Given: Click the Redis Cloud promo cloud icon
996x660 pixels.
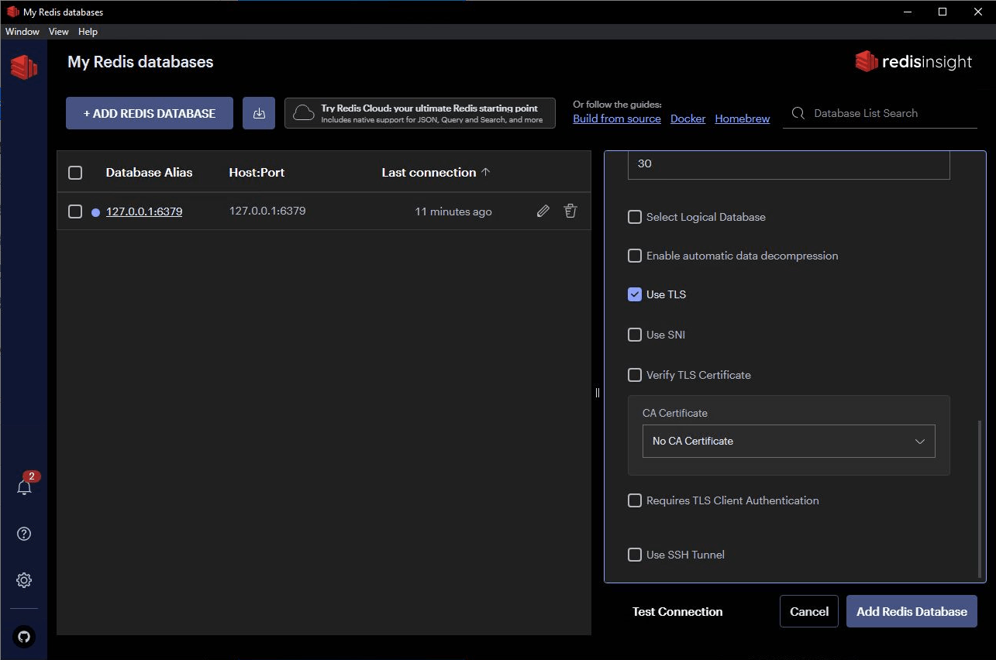Looking at the screenshot, I should click(x=304, y=113).
